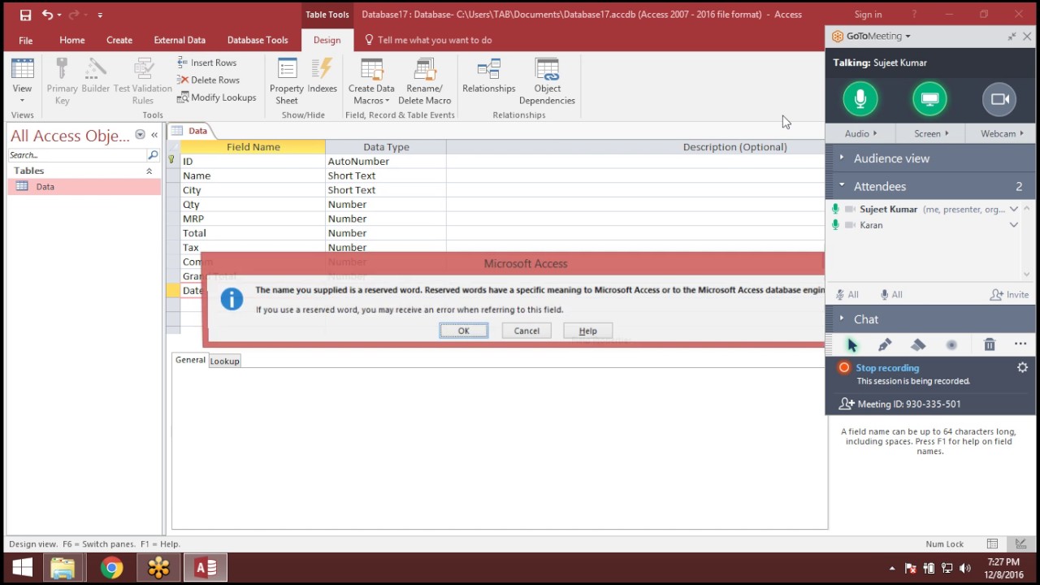This screenshot has width=1040, height=585.
Task: Open Create Data Macros dropdown
Action: click(x=371, y=81)
